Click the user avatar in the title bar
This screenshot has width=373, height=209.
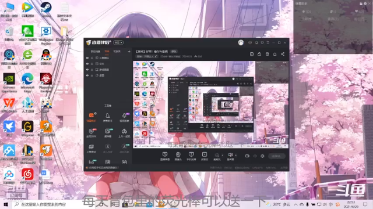coord(241,42)
